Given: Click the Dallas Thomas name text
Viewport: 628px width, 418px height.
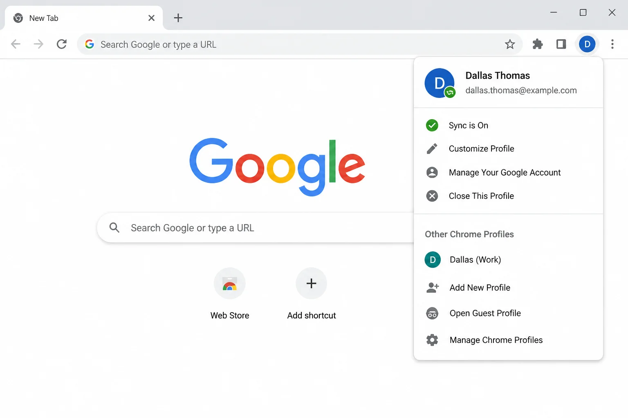Looking at the screenshot, I should coord(498,76).
